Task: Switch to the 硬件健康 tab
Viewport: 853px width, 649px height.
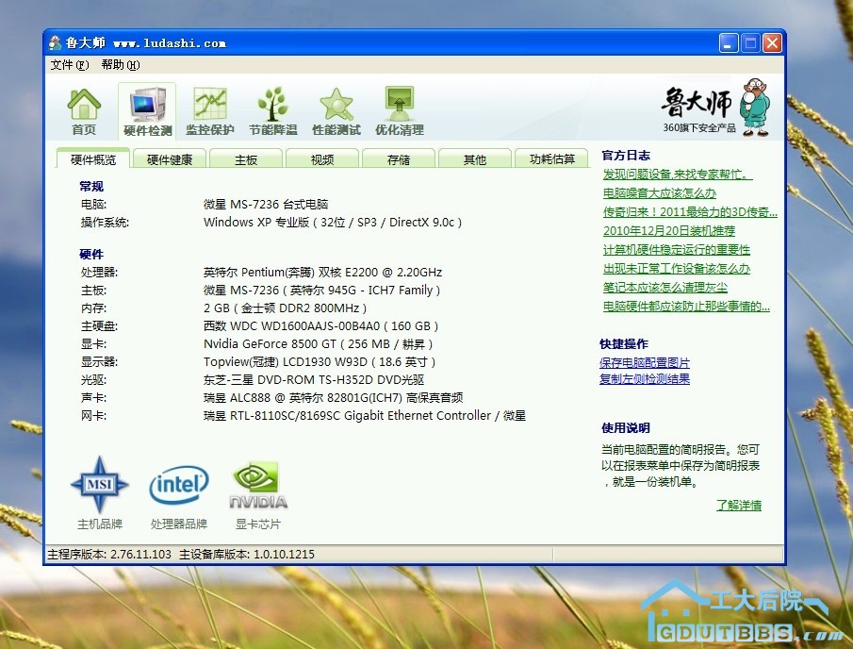Action: (x=169, y=159)
